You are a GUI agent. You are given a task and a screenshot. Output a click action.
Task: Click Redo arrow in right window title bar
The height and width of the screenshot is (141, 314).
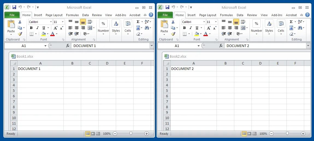tap(182, 7)
